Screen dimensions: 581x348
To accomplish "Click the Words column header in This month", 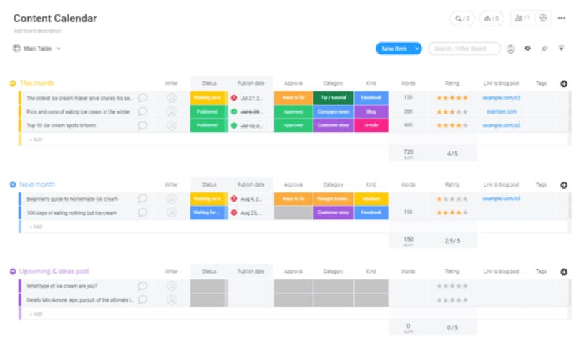I will pos(408,84).
